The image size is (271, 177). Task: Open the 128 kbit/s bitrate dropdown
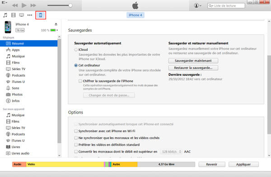click(171, 152)
